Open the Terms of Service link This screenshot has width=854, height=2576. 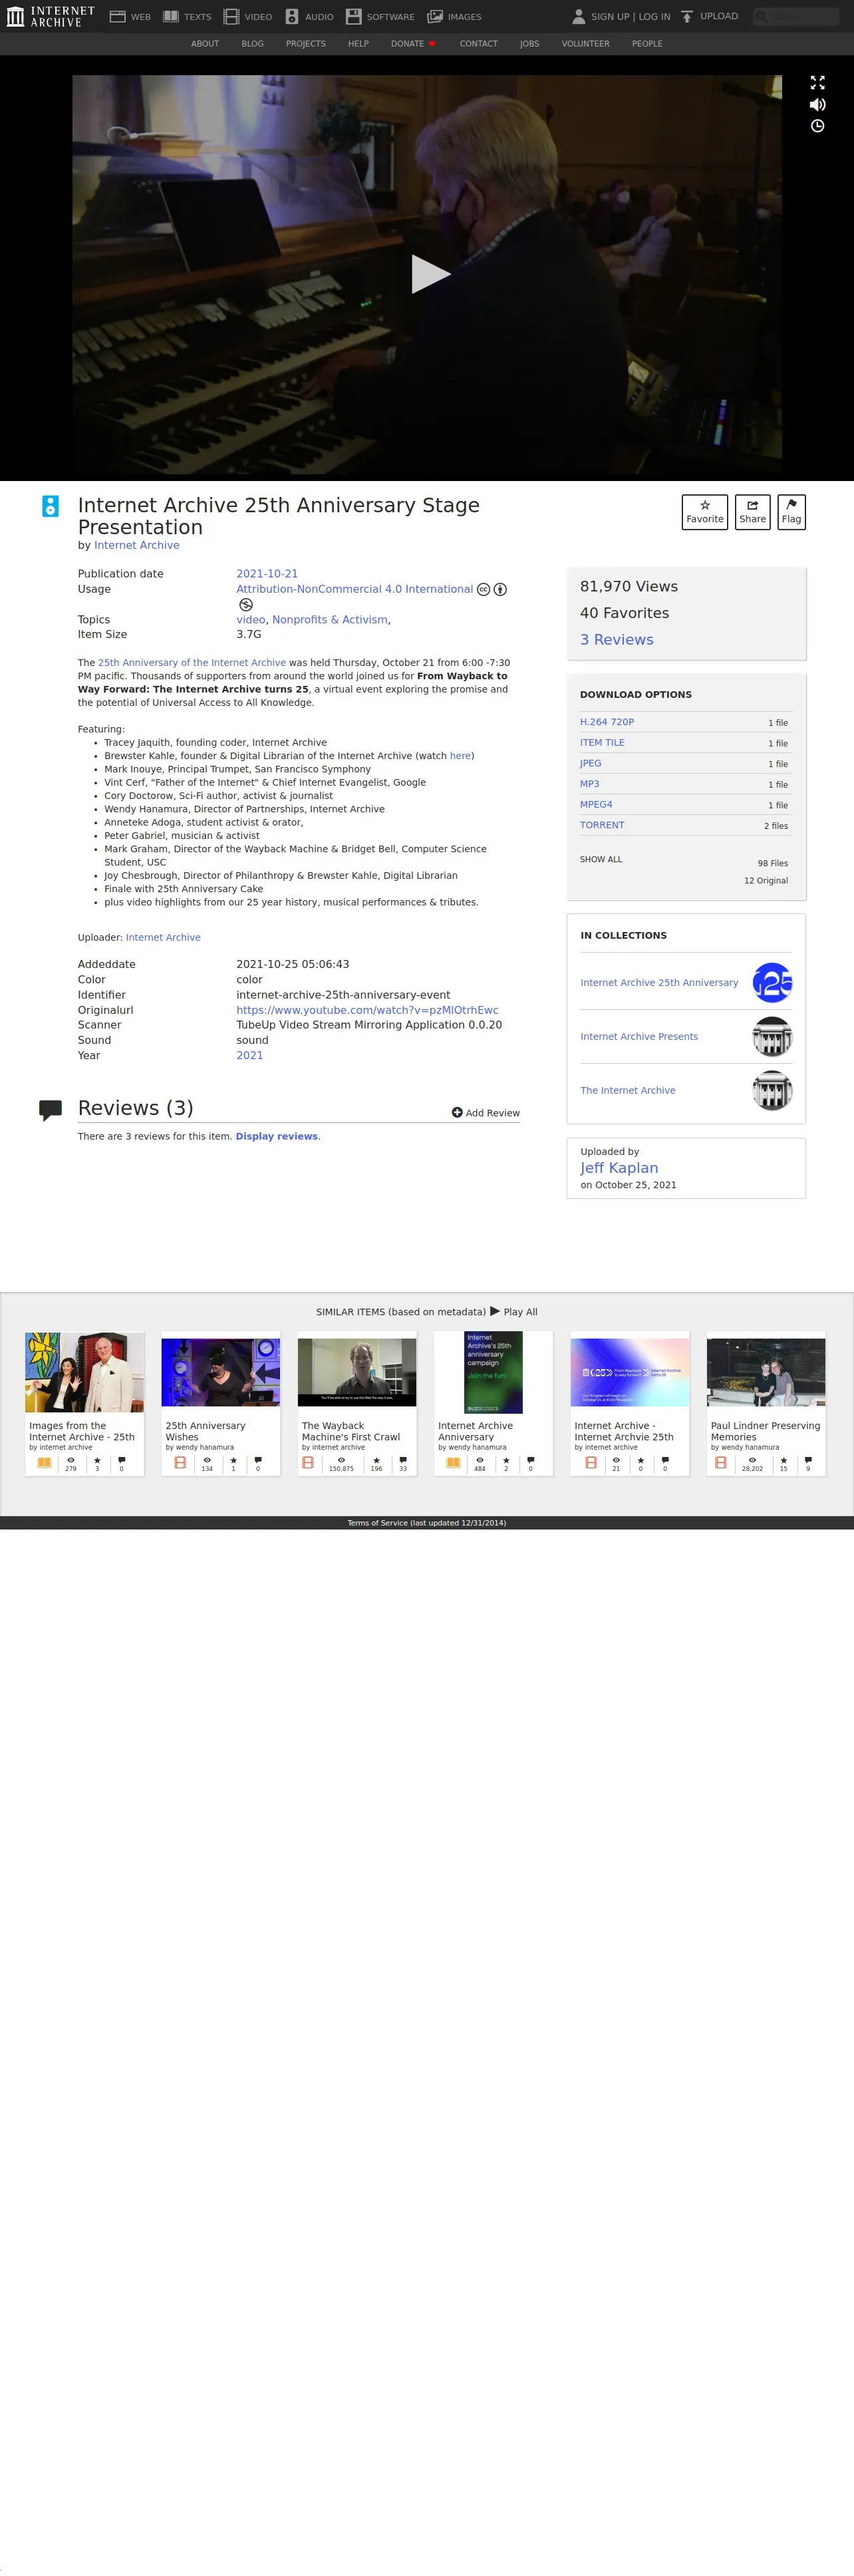pyautogui.click(x=427, y=1523)
